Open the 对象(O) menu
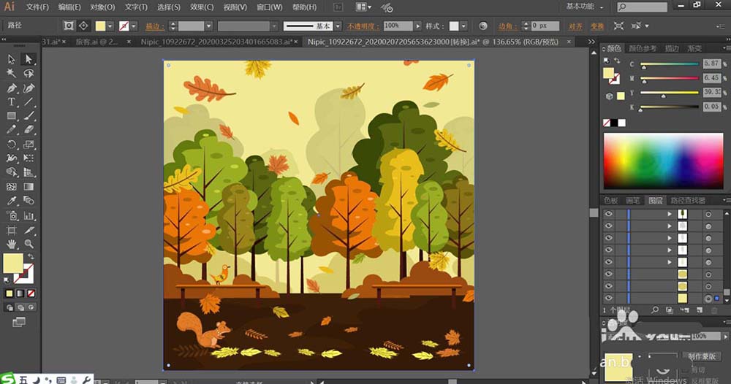731x384 pixels. tap(102, 7)
